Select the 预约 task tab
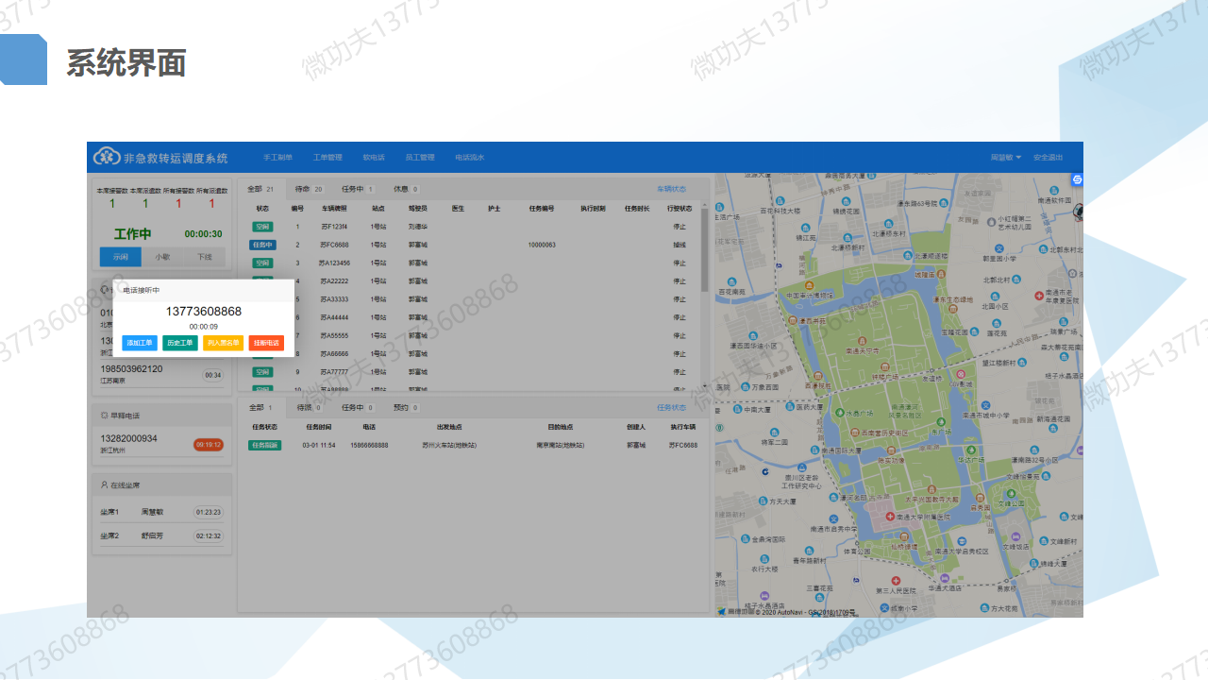This screenshot has width=1208, height=680. pos(407,408)
